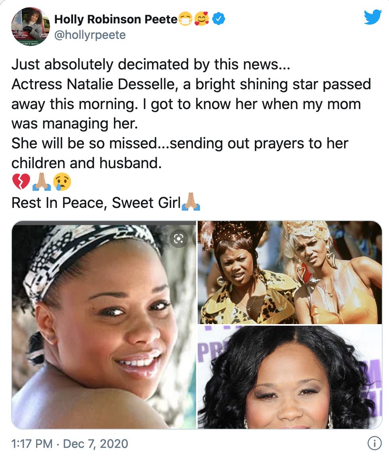The width and height of the screenshot is (389, 457).
Task: Click the praying hands beside the broken heart
Action: pyautogui.click(x=42, y=182)
